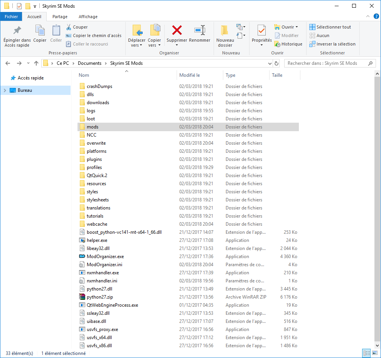Viewport: 381px width, 358px height.
Task: Open Historique of the file
Action: tap(288, 44)
